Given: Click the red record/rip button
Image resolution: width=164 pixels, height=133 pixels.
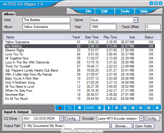Looking at the screenshot, I should [60, 108].
